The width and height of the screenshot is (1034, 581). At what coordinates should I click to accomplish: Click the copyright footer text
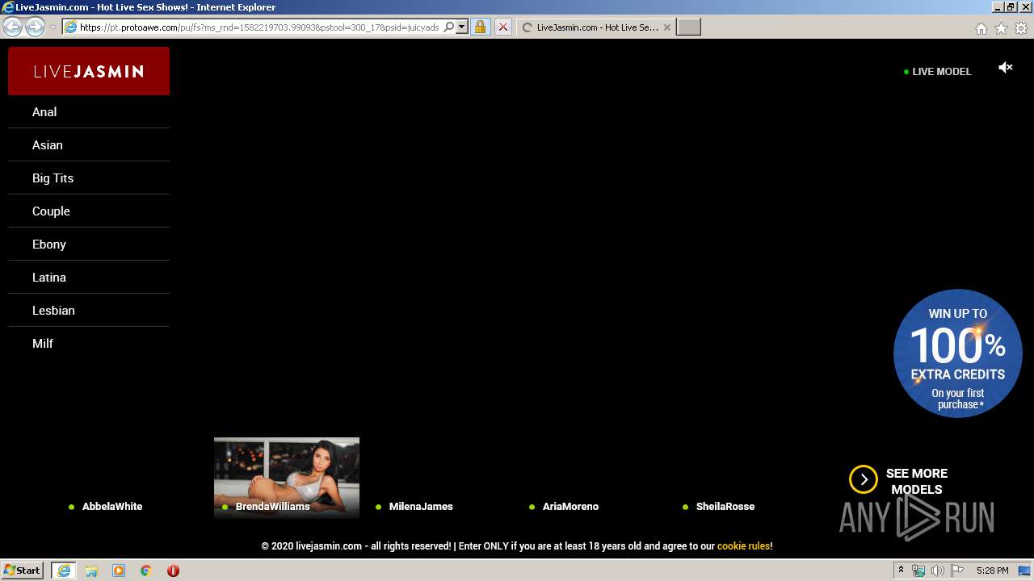pyautogui.click(x=517, y=546)
